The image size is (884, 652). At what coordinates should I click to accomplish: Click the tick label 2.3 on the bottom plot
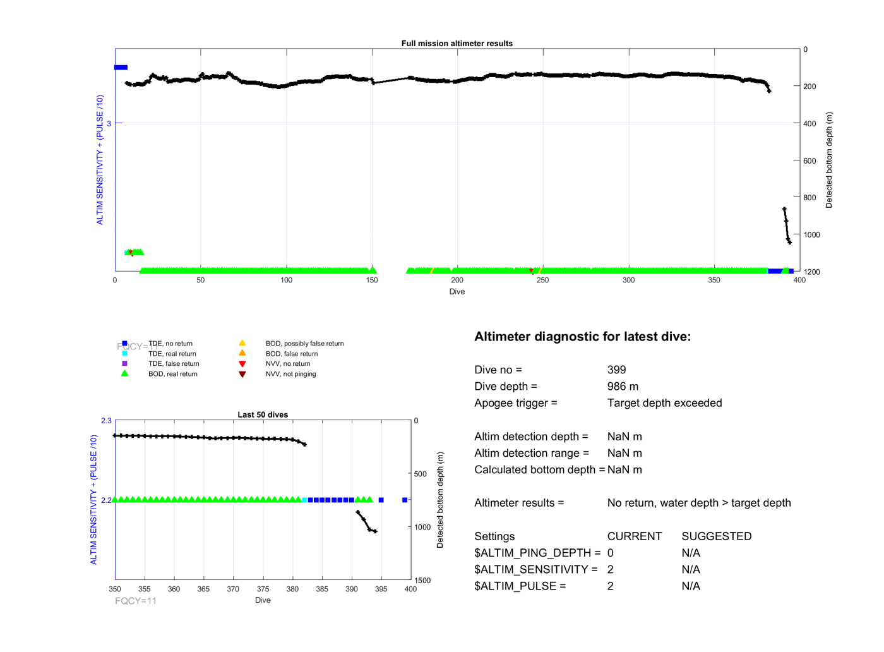coord(106,421)
